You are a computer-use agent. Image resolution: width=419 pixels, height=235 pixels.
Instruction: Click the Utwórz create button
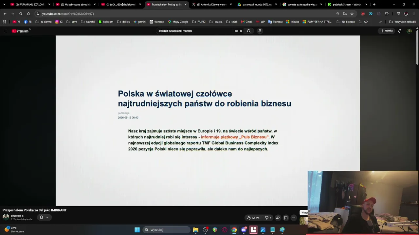coord(386,31)
